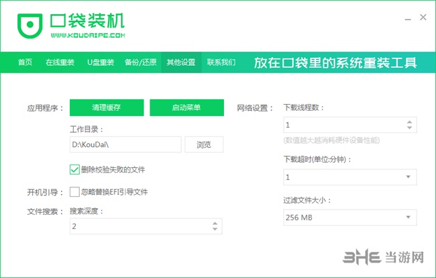This screenshot has height=278, width=436.
Task: Click the 清理缓存 button
Action: click(x=107, y=107)
